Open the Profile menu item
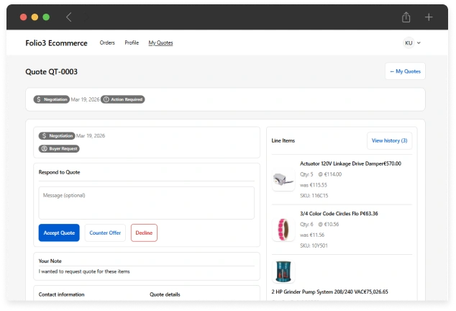Viewport: 456px width, 311px height. point(132,43)
